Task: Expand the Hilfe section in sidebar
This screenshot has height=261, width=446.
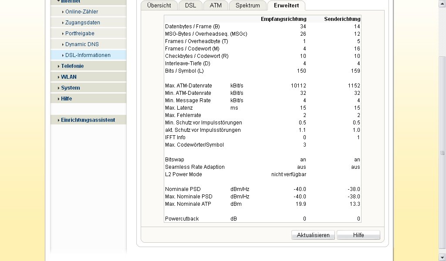Action: (66, 99)
